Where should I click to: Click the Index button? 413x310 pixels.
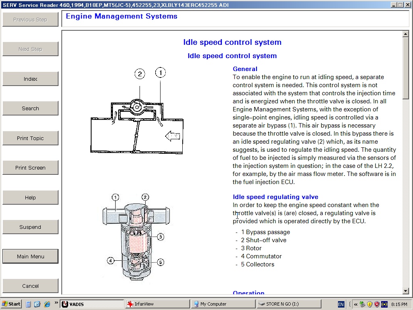(x=30, y=79)
